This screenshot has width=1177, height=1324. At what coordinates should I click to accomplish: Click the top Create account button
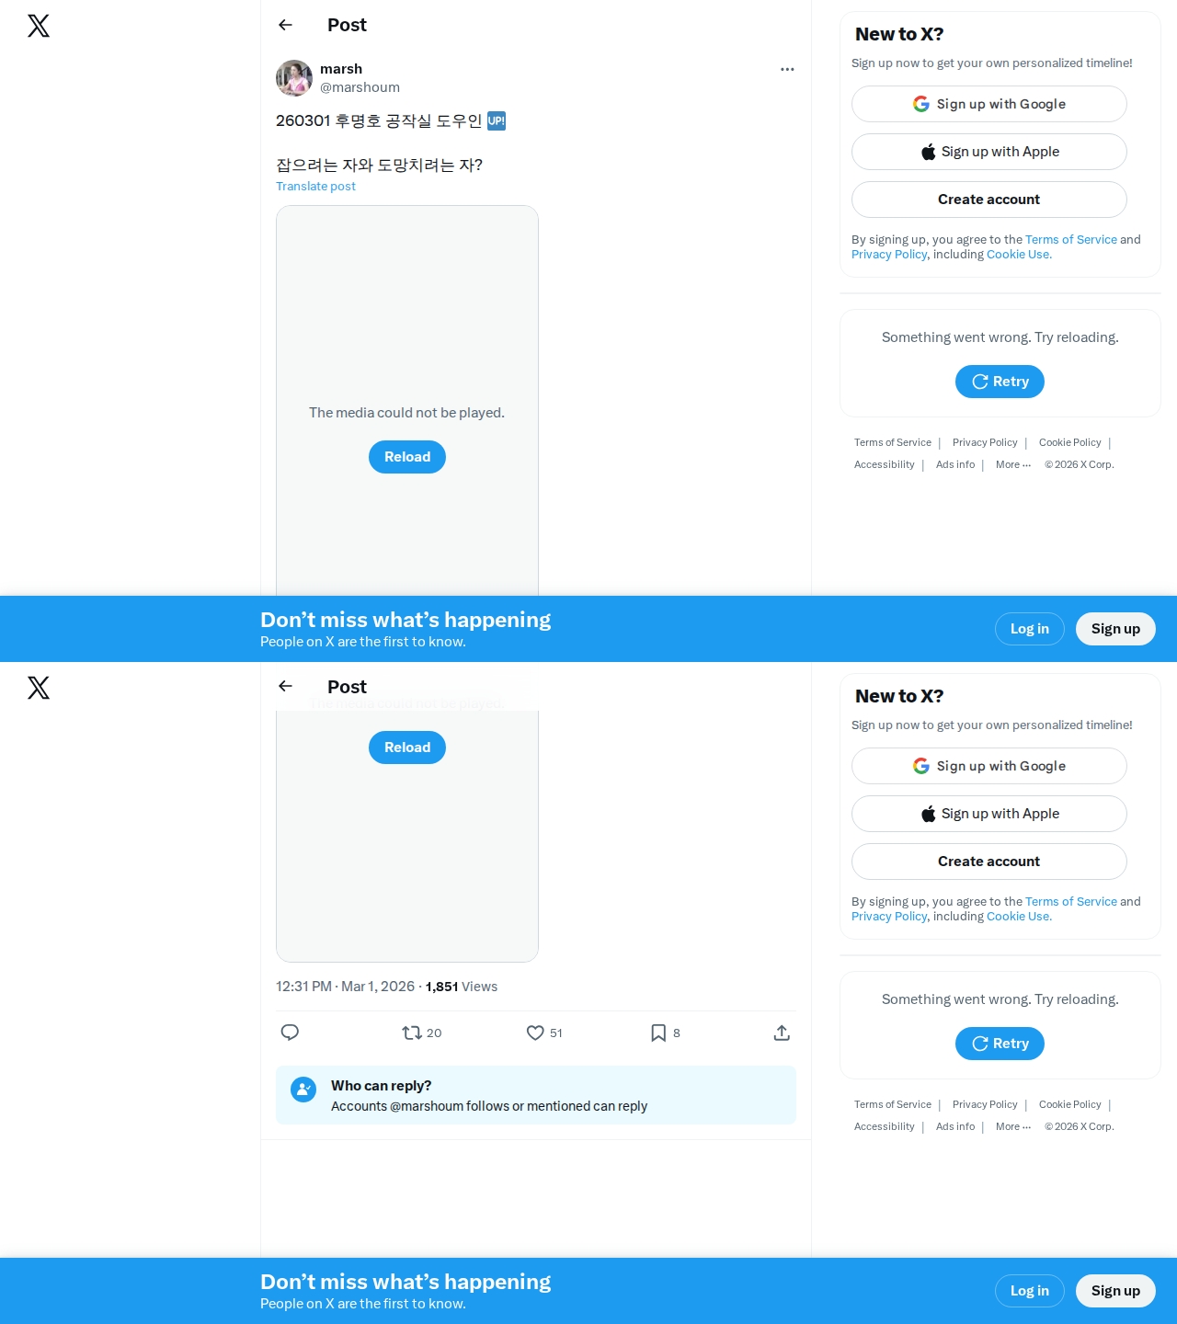989,200
